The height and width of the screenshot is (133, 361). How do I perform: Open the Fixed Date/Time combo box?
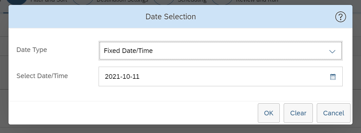coord(220,51)
